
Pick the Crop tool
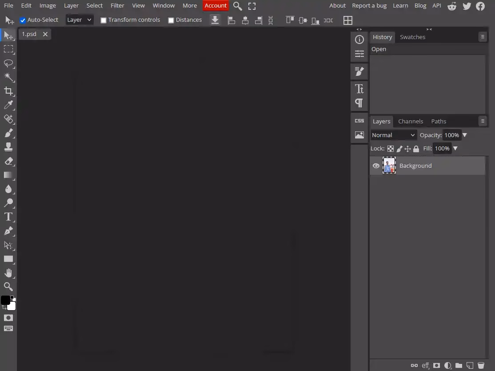pos(9,91)
